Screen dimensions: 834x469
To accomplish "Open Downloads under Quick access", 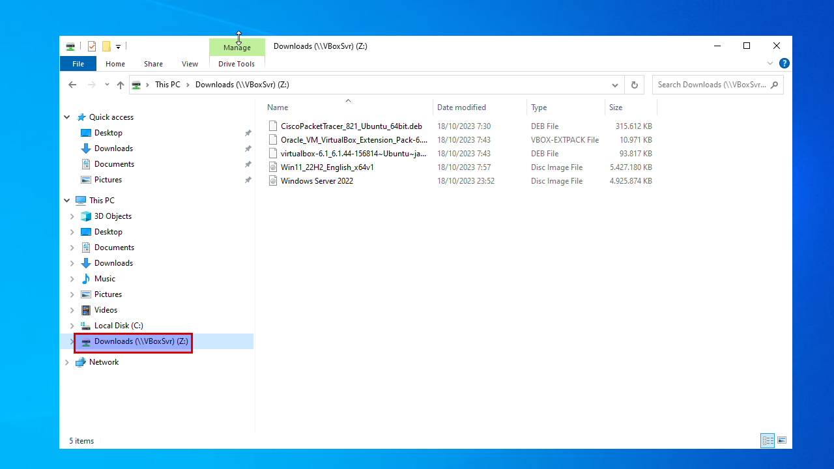I will 113,149.
